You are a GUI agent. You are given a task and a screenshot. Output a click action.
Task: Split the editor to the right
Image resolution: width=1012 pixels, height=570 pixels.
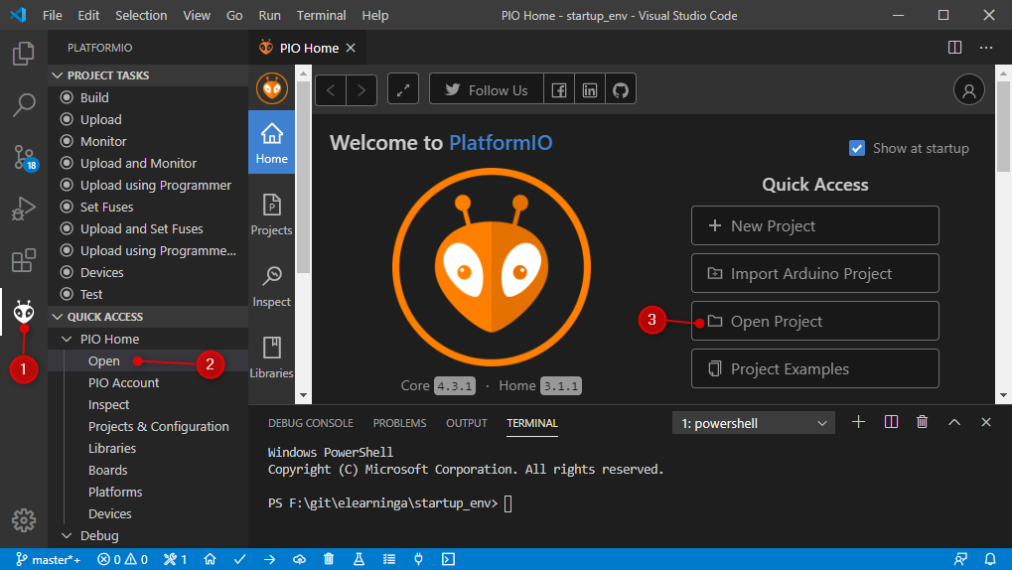click(954, 48)
